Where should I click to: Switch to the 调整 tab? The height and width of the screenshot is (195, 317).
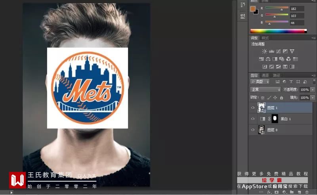click(254, 38)
